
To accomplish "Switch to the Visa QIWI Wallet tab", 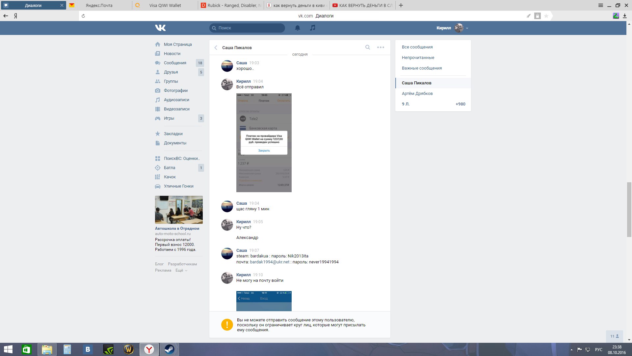I will [x=165, y=5].
